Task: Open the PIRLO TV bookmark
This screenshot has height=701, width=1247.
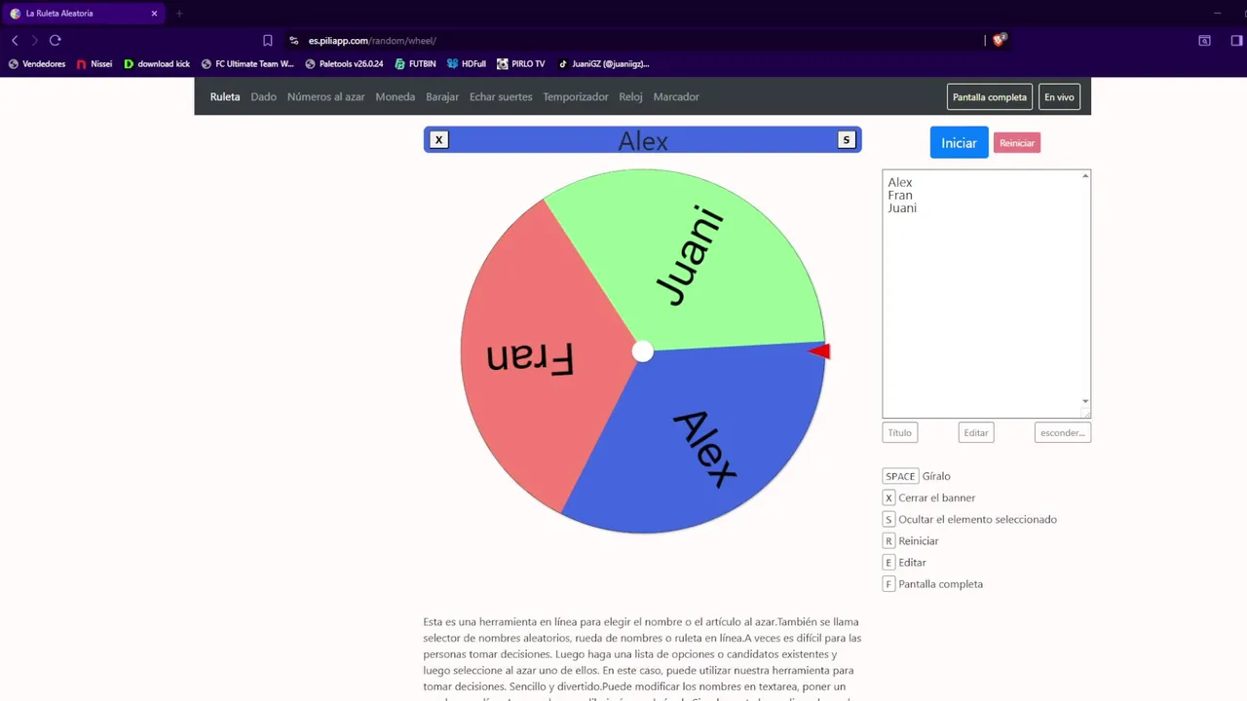Action: tap(521, 64)
